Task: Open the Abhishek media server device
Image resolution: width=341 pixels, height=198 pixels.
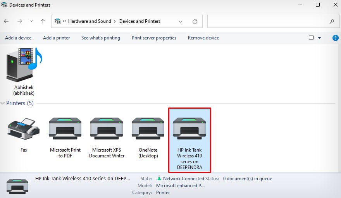Action: 24,72
